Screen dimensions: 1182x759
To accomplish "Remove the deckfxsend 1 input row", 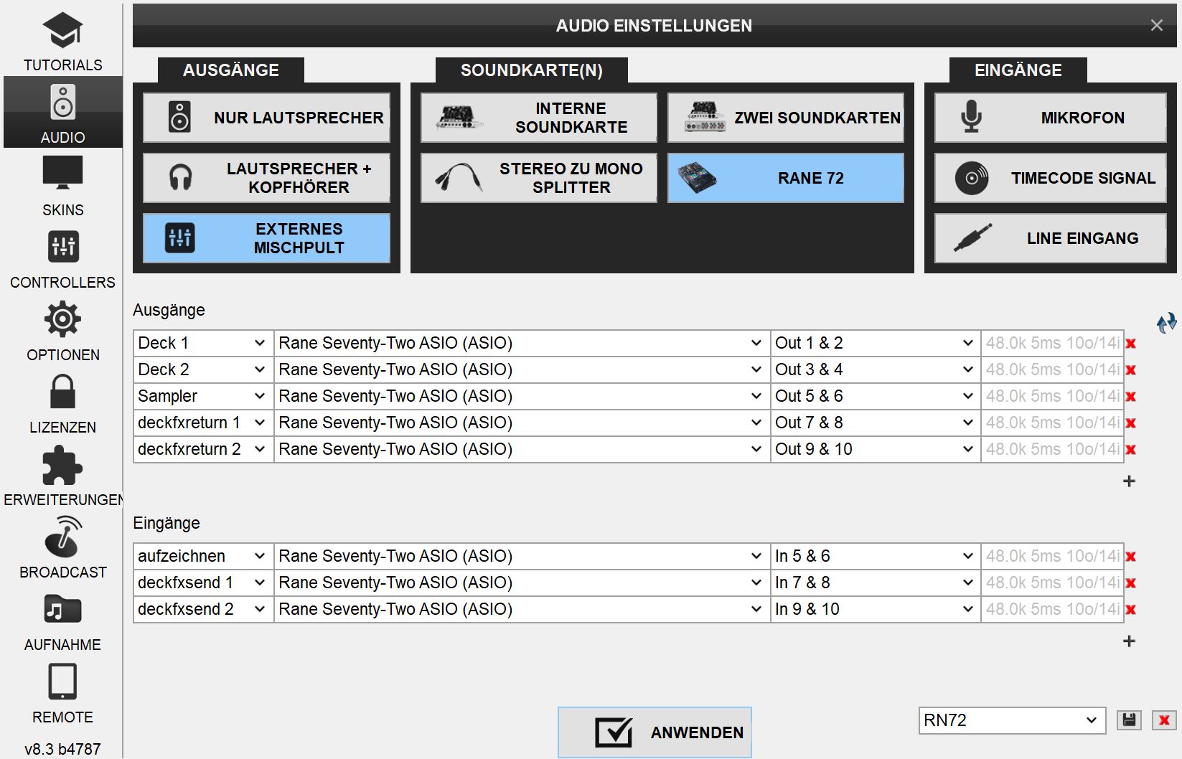I will (1131, 583).
